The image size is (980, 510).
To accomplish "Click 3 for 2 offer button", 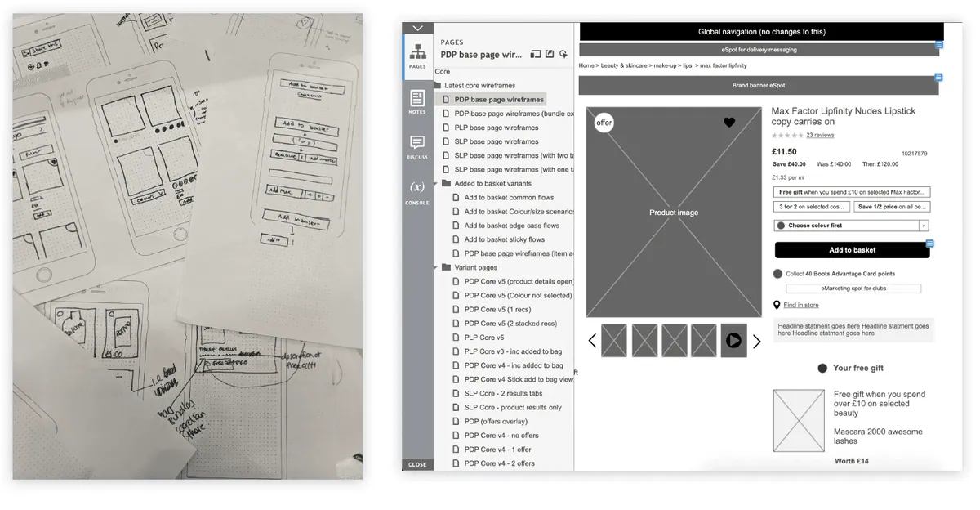I will [x=813, y=207].
